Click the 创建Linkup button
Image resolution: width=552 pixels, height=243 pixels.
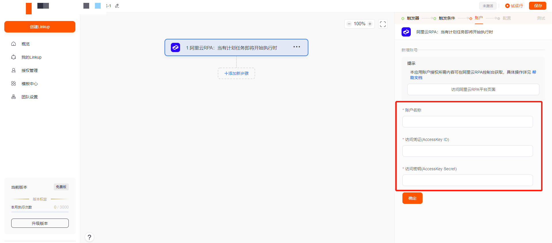tap(40, 27)
